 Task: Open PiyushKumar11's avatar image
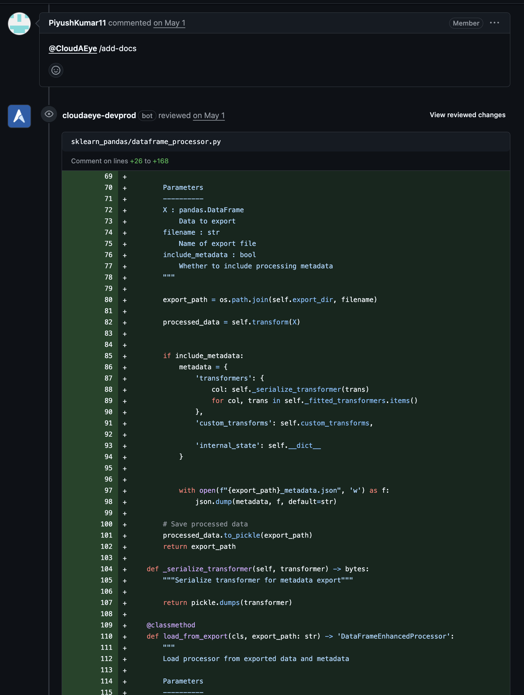[x=19, y=24]
